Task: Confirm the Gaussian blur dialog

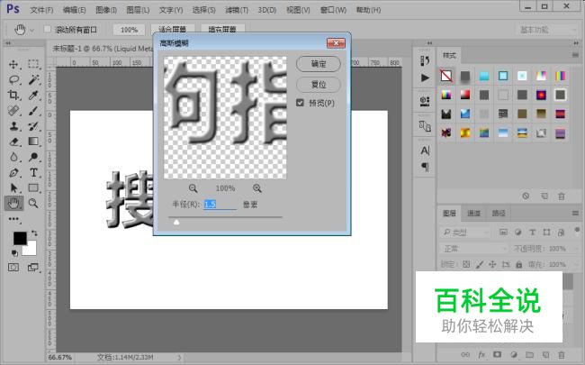Action: [x=319, y=64]
